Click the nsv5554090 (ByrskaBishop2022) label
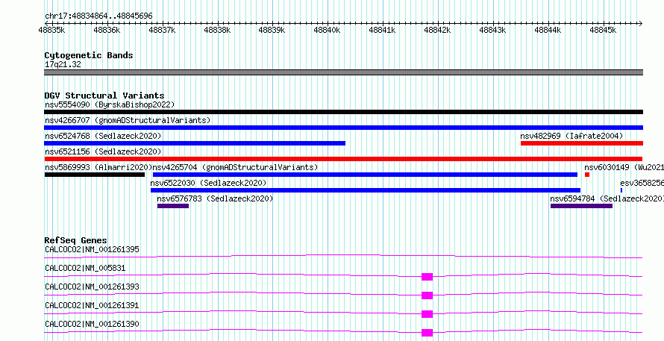This screenshot has height=341, width=664. click(x=110, y=104)
